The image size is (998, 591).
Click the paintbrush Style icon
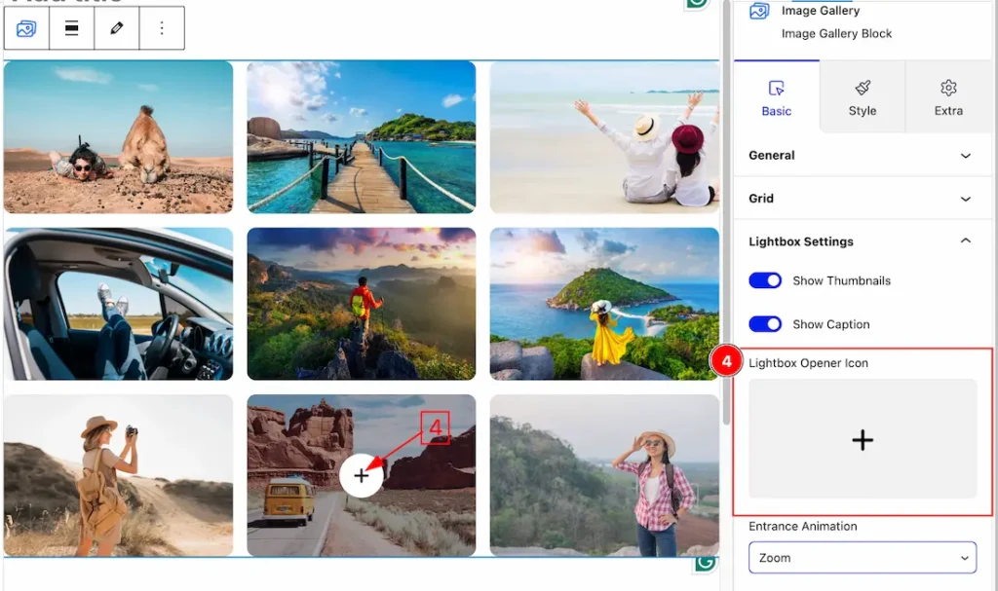(863, 88)
